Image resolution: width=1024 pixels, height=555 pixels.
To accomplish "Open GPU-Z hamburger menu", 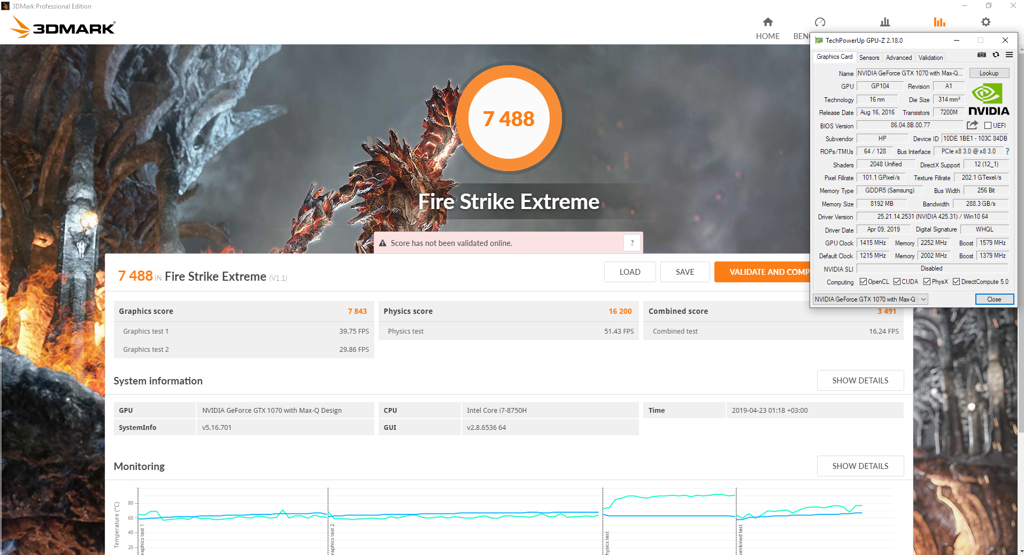I will click(1009, 55).
